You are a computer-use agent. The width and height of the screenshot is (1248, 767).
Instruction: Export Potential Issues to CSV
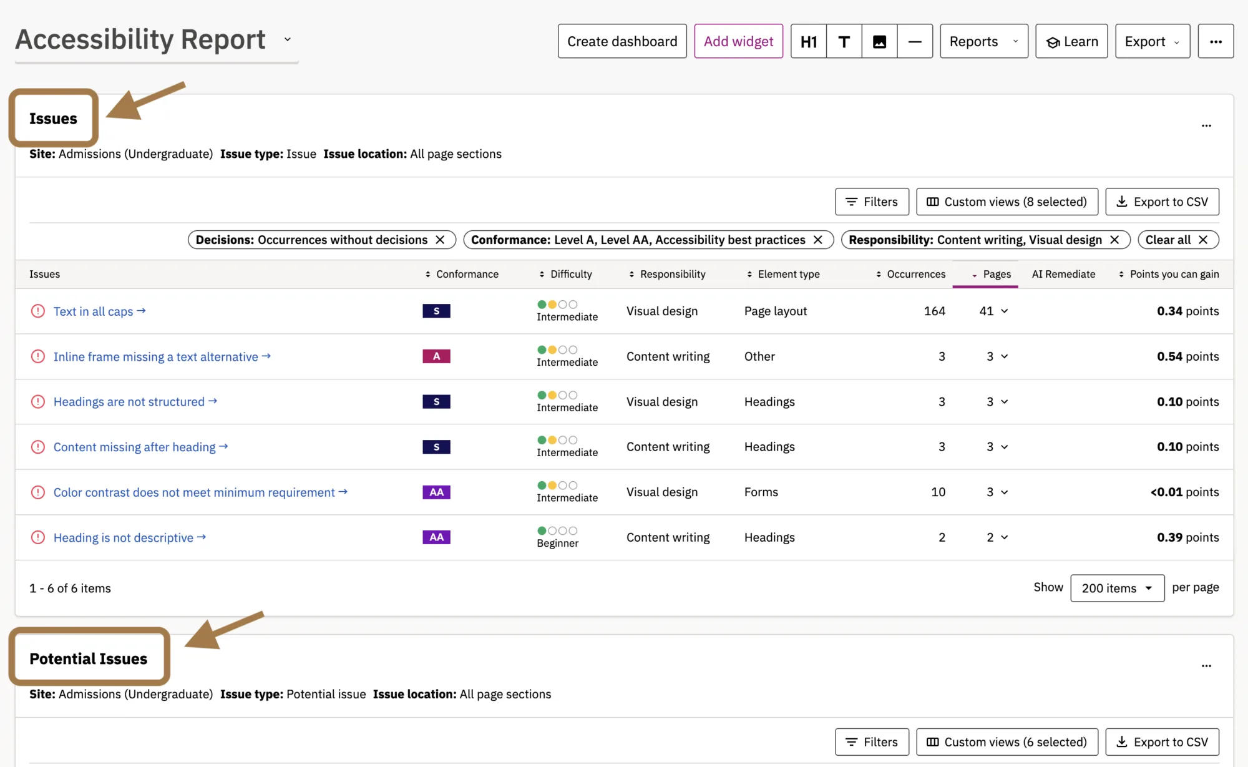1162,742
